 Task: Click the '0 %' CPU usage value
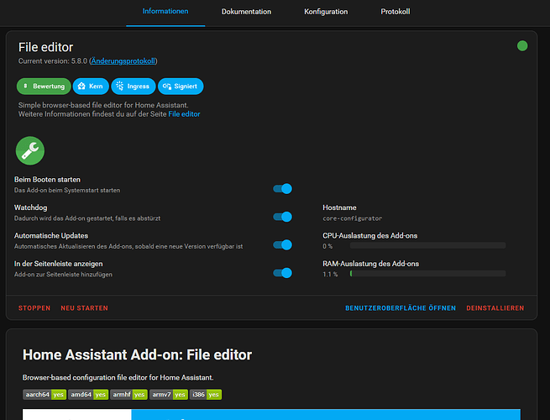point(327,246)
